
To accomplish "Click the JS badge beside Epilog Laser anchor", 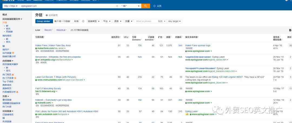I will click(187, 114).
